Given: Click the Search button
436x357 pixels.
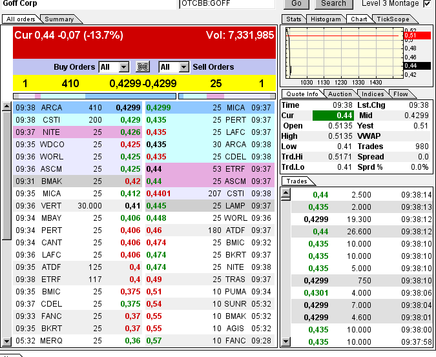Looking at the screenshot, I should pyautogui.click(x=334, y=4).
